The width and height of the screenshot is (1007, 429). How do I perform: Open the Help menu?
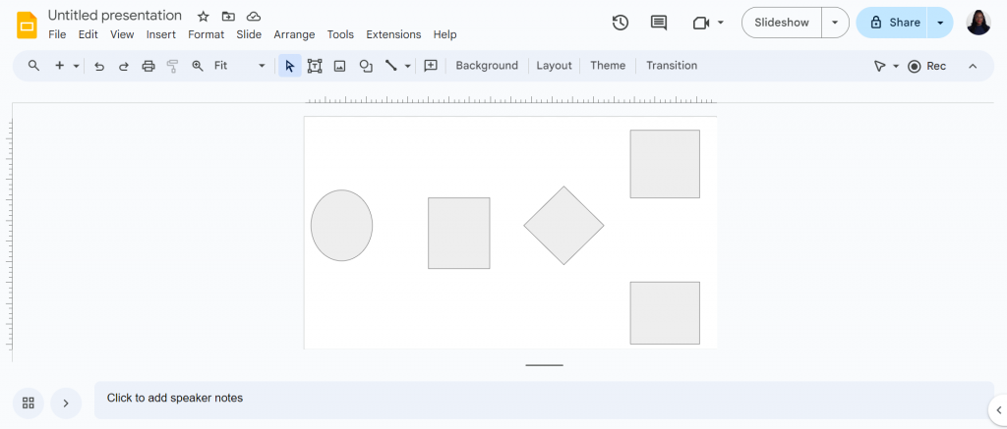445,34
